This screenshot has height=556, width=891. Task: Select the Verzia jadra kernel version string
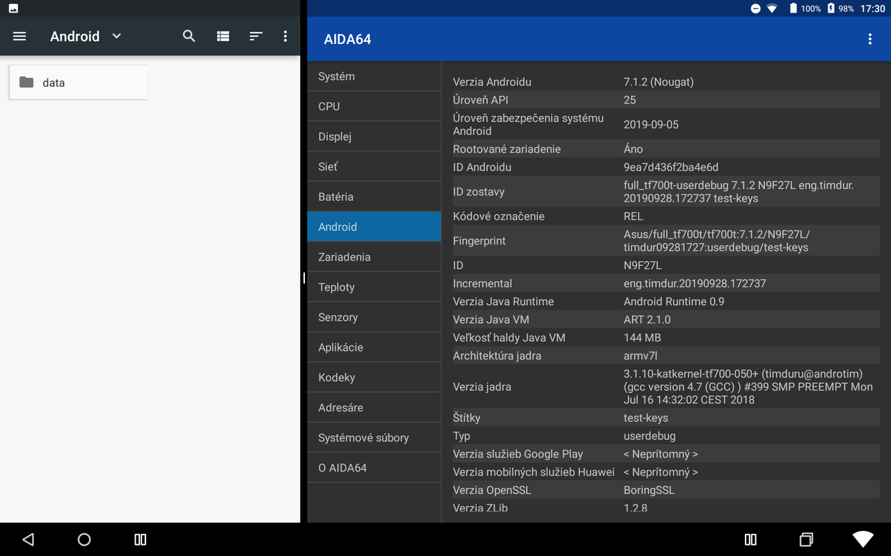(x=748, y=387)
